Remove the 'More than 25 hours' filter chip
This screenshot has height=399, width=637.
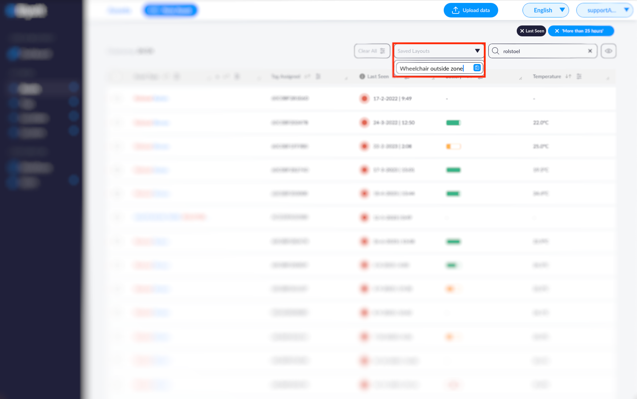click(557, 31)
